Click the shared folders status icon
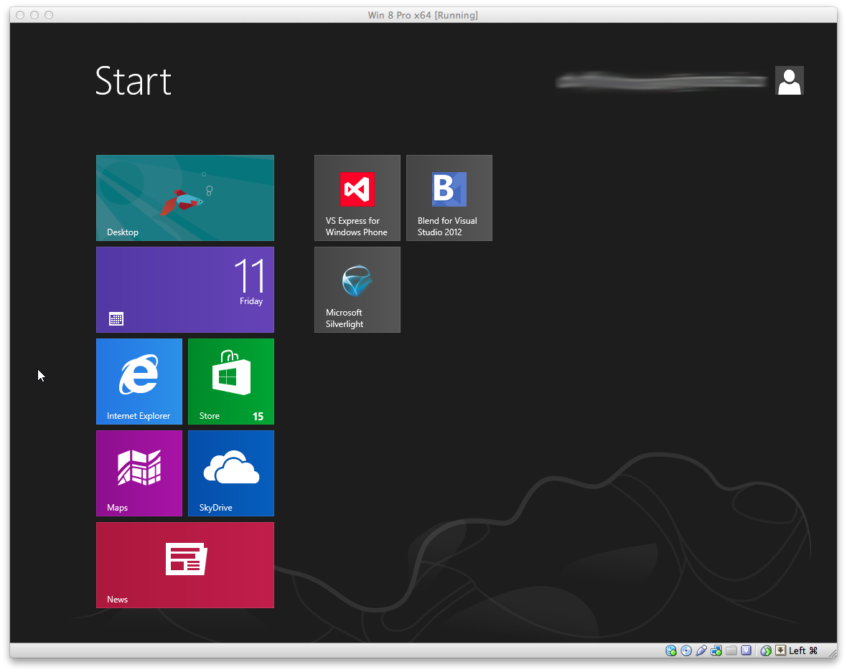The height and width of the screenshot is (672, 847). click(731, 650)
